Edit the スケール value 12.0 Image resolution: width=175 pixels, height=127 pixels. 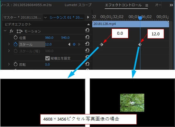click(48, 44)
